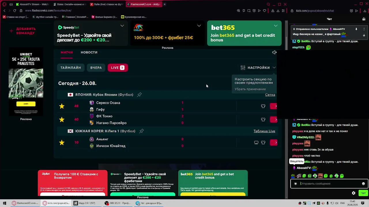Screen dimensions: 369x207
Task: Click the zoom magnifier icon in address bar
Action: coord(238,11)
